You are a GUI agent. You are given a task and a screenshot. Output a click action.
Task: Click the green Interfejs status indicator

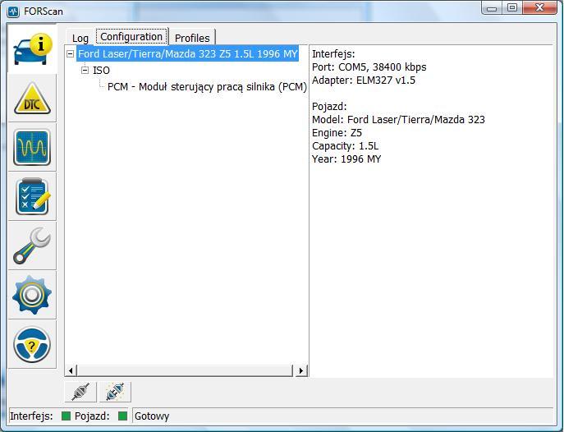click(66, 416)
